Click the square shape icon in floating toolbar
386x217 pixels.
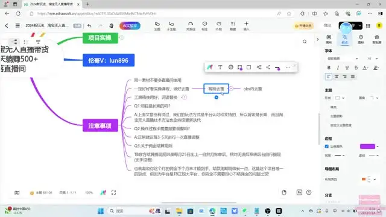tap(248, 67)
